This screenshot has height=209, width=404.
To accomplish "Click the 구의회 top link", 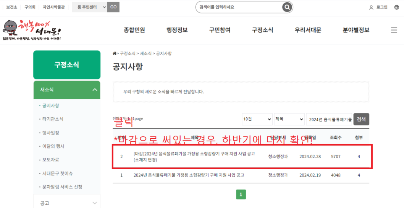I will [x=30, y=7].
